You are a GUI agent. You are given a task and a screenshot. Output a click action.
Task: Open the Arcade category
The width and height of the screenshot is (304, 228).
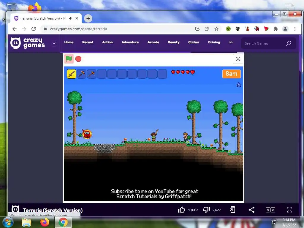point(153,42)
